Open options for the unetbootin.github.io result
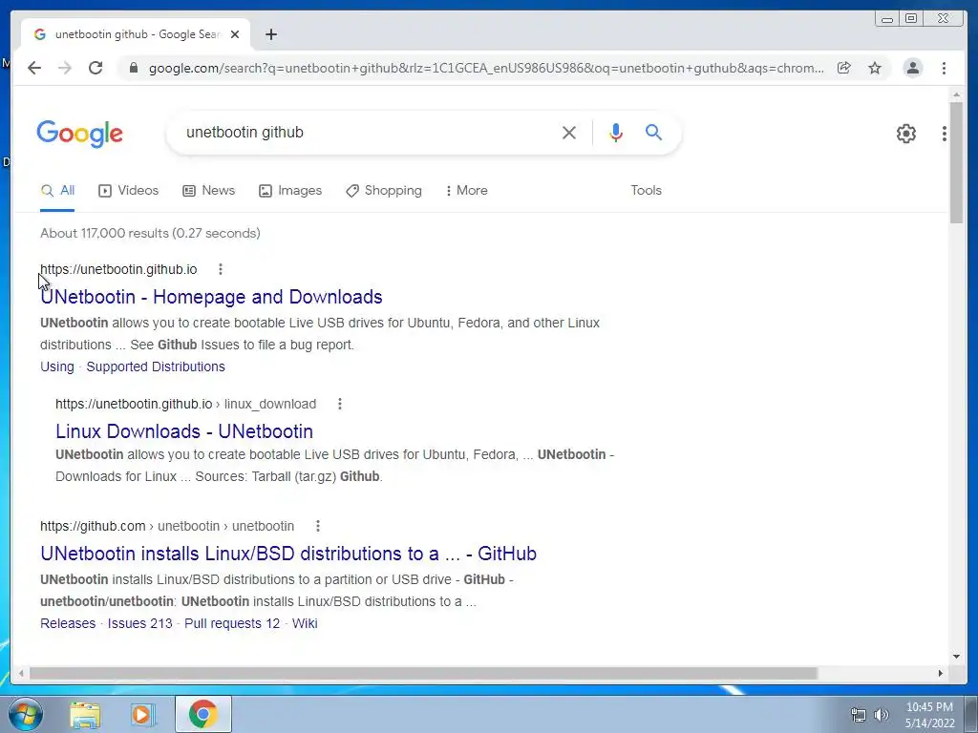The image size is (978, 733). [x=221, y=269]
